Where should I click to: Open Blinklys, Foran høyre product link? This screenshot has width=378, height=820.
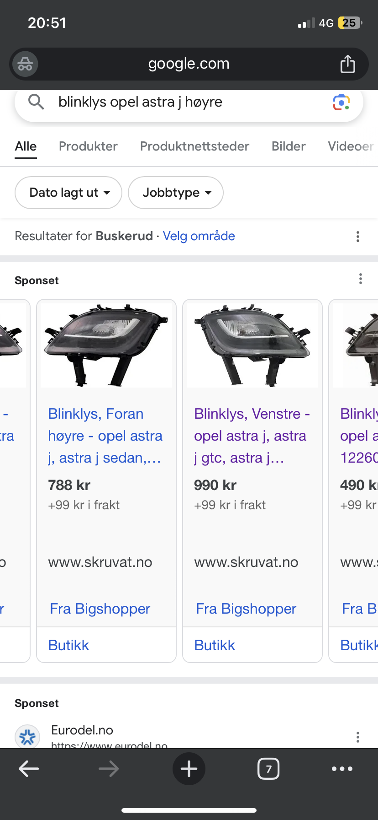pyautogui.click(x=105, y=436)
